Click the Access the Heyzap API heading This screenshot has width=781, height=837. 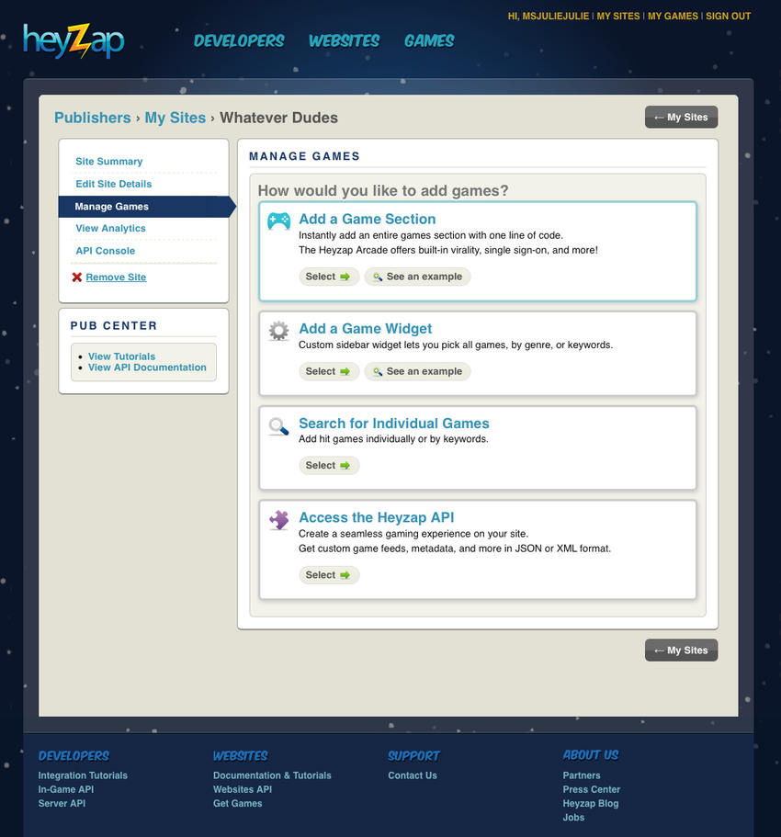[377, 517]
